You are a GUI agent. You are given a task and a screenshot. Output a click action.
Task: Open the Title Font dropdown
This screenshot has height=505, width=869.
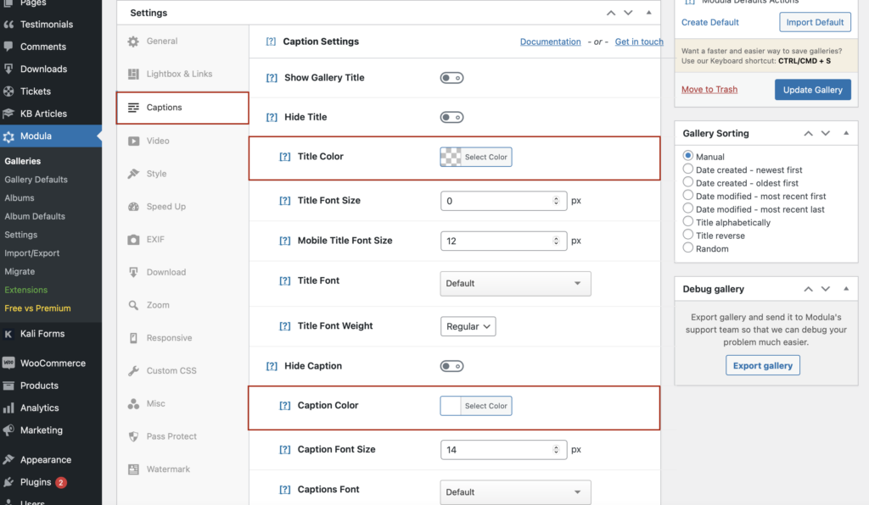pyautogui.click(x=515, y=283)
